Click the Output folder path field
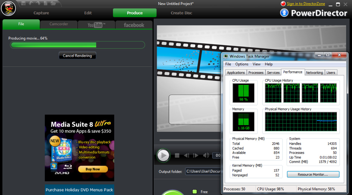 (x=203, y=171)
